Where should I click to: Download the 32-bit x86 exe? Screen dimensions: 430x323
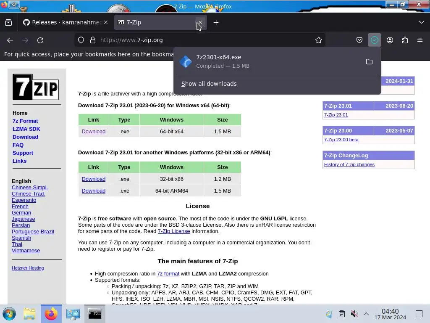(94, 179)
